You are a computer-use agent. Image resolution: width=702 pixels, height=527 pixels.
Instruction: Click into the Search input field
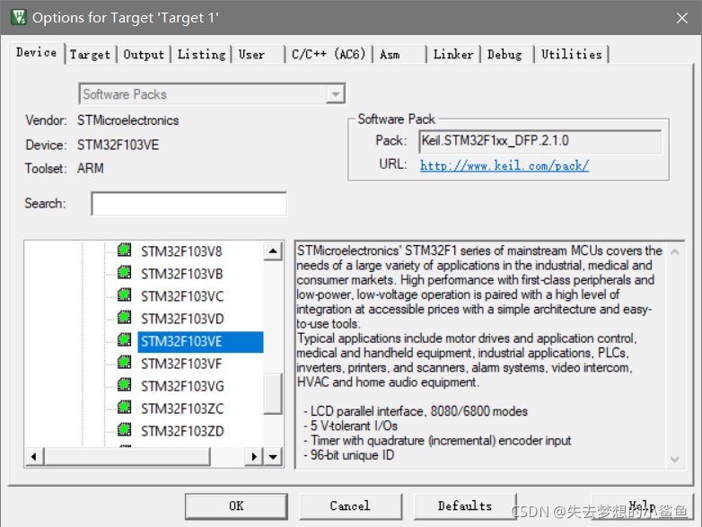pos(189,204)
